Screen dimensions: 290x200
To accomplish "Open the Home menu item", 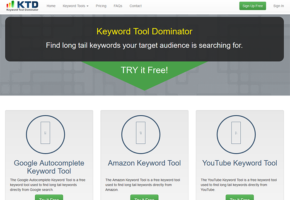I will tap(51, 6).
